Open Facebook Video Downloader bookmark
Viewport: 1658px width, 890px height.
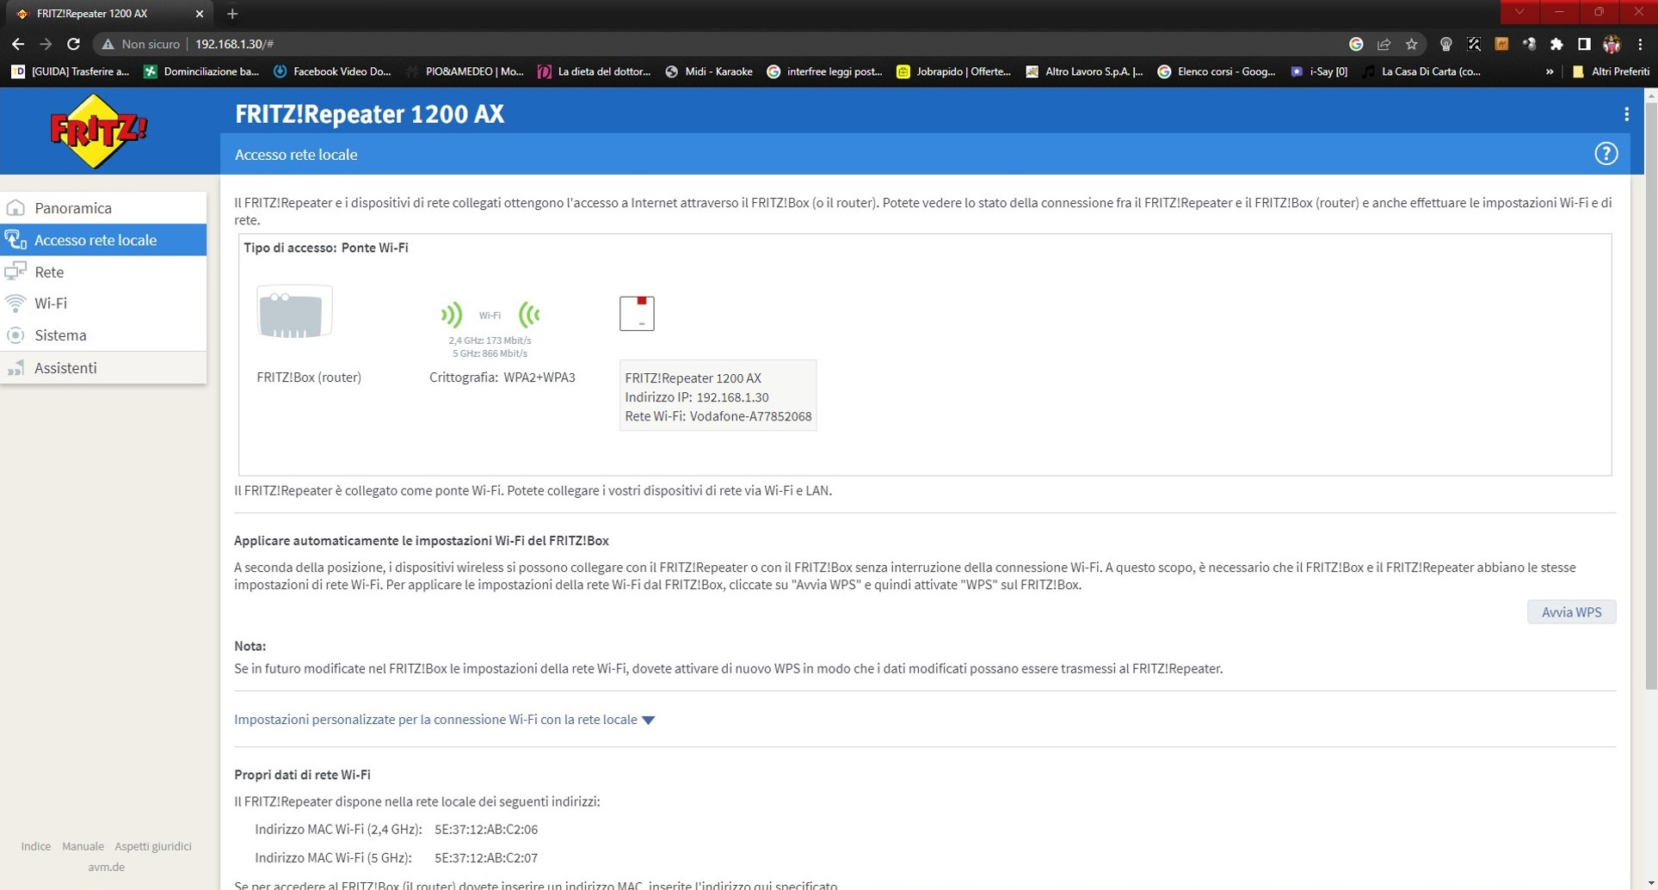click(332, 71)
